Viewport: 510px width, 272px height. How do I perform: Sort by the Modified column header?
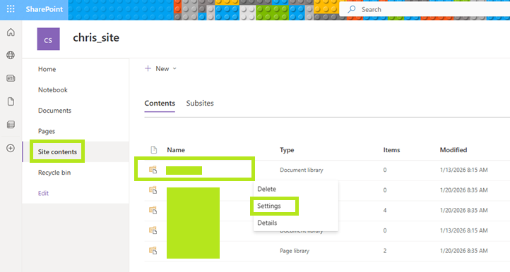(x=453, y=149)
